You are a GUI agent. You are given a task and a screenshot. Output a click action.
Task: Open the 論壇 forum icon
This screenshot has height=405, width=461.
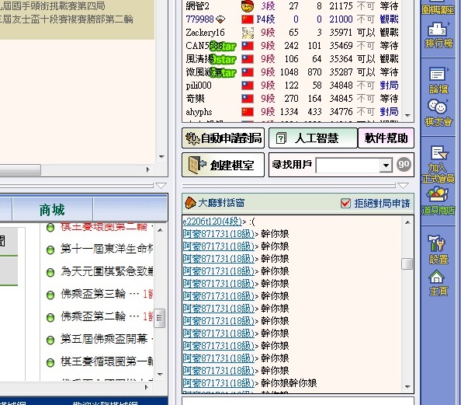438,80
